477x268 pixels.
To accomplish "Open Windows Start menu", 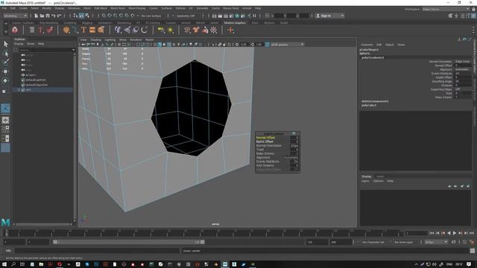I will pyautogui.click(x=4, y=264).
